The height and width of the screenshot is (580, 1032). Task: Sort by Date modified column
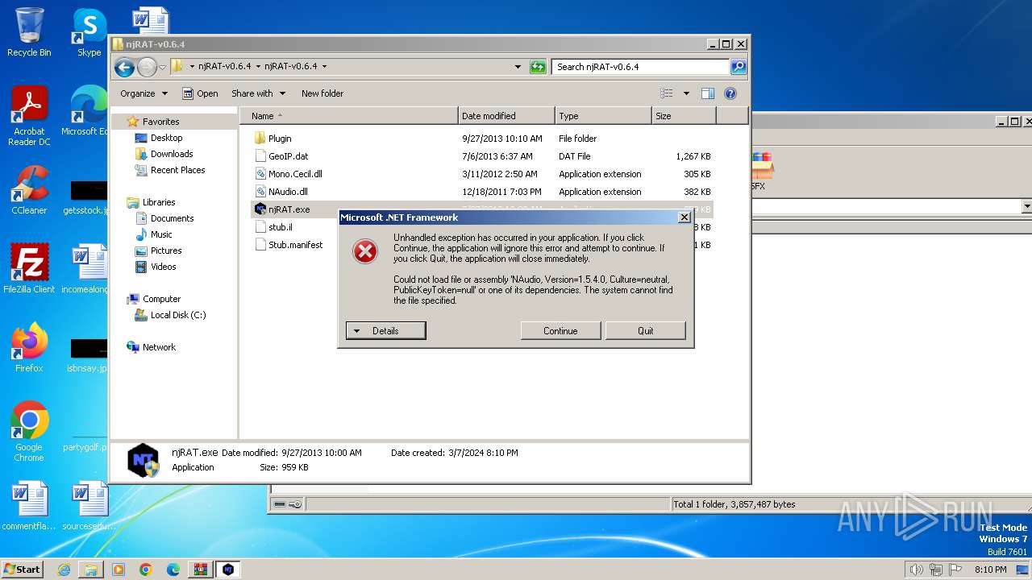coord(506,116)
